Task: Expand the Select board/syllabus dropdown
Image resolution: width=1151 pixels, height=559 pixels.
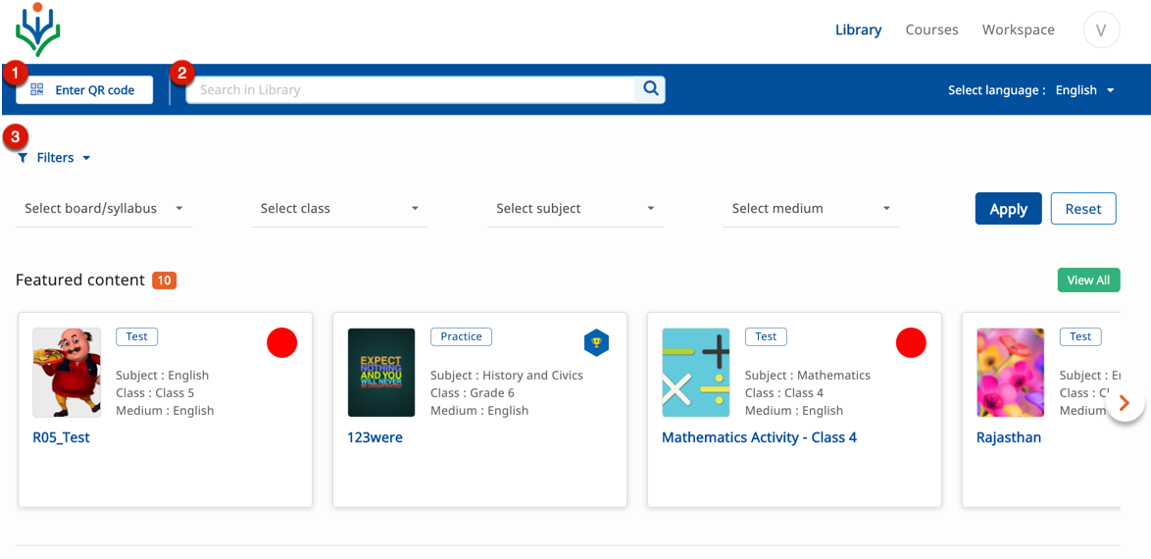Action: [104, 208]
